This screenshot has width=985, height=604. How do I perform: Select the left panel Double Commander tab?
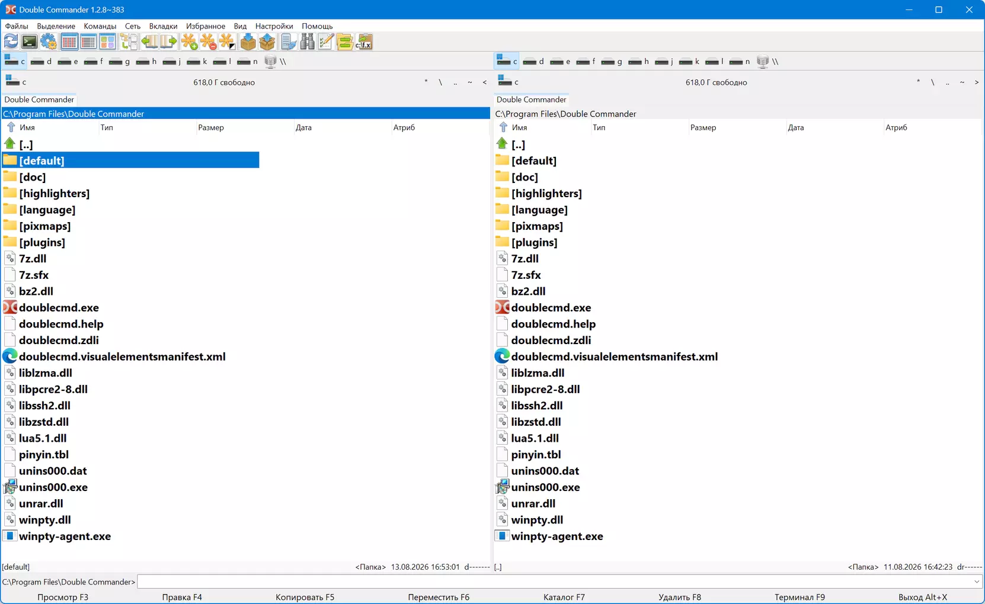pos(39,99)
